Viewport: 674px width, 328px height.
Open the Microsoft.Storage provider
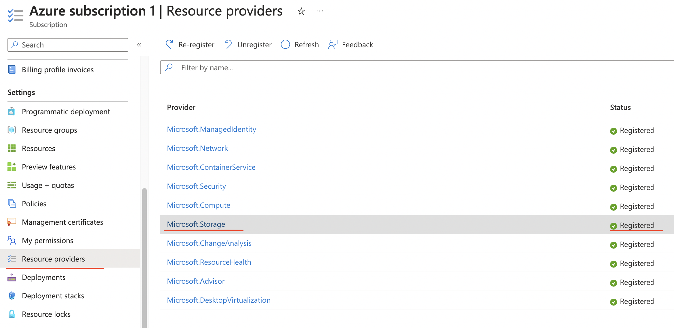(x=196, y=224)
